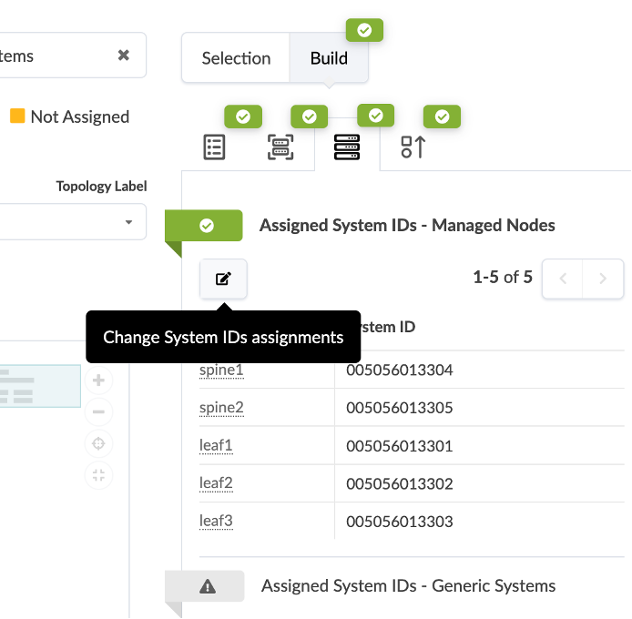Image resolution: width=632 pixels, height=619 pixels.
Task: Clear the items field with X
Action: tap(124, 56)
